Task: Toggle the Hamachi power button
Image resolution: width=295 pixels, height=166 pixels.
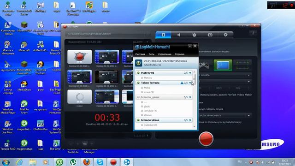Action: [x=138, y=63]
